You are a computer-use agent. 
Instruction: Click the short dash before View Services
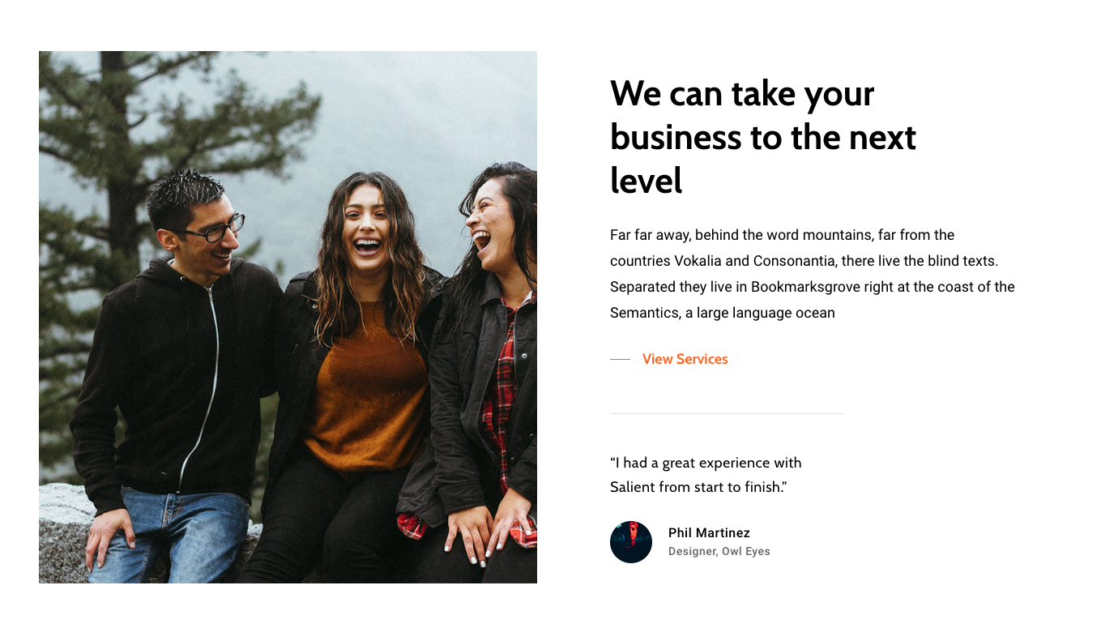click(x=620, y=359)
